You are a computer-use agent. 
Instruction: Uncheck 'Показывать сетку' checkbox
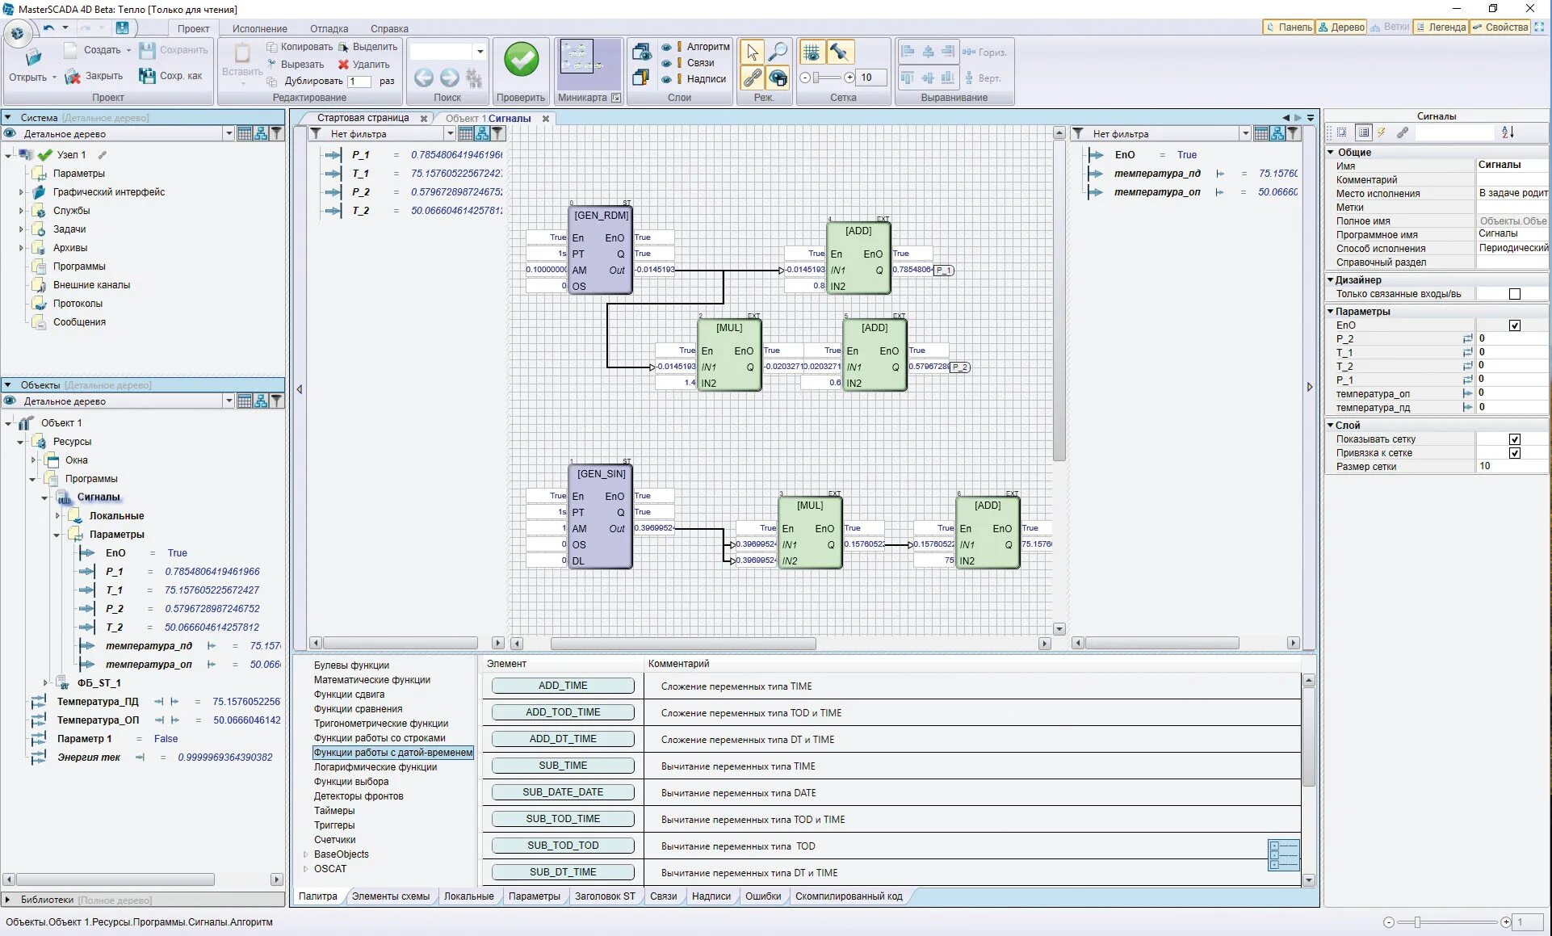point(1514,439)
